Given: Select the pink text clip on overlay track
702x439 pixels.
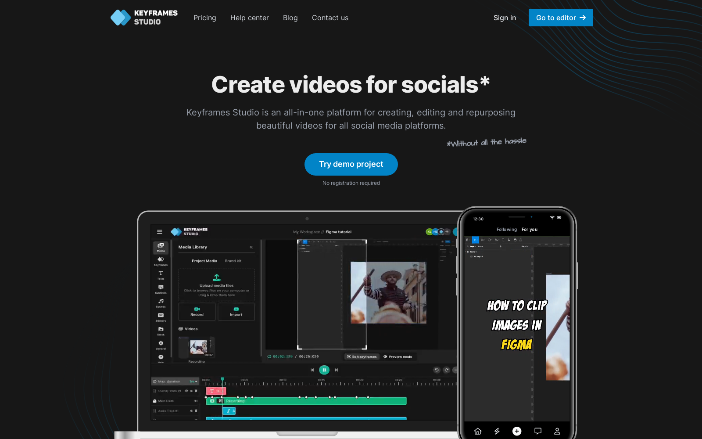Looking at the screenshot, I should pos(216,391).
